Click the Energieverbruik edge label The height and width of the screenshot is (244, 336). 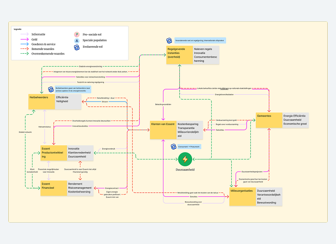(x=109, y=149)
